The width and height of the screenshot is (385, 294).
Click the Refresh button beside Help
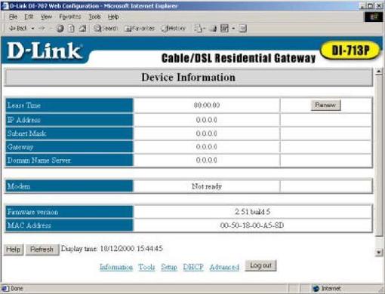pyautogui.click(x=42, y=250)
